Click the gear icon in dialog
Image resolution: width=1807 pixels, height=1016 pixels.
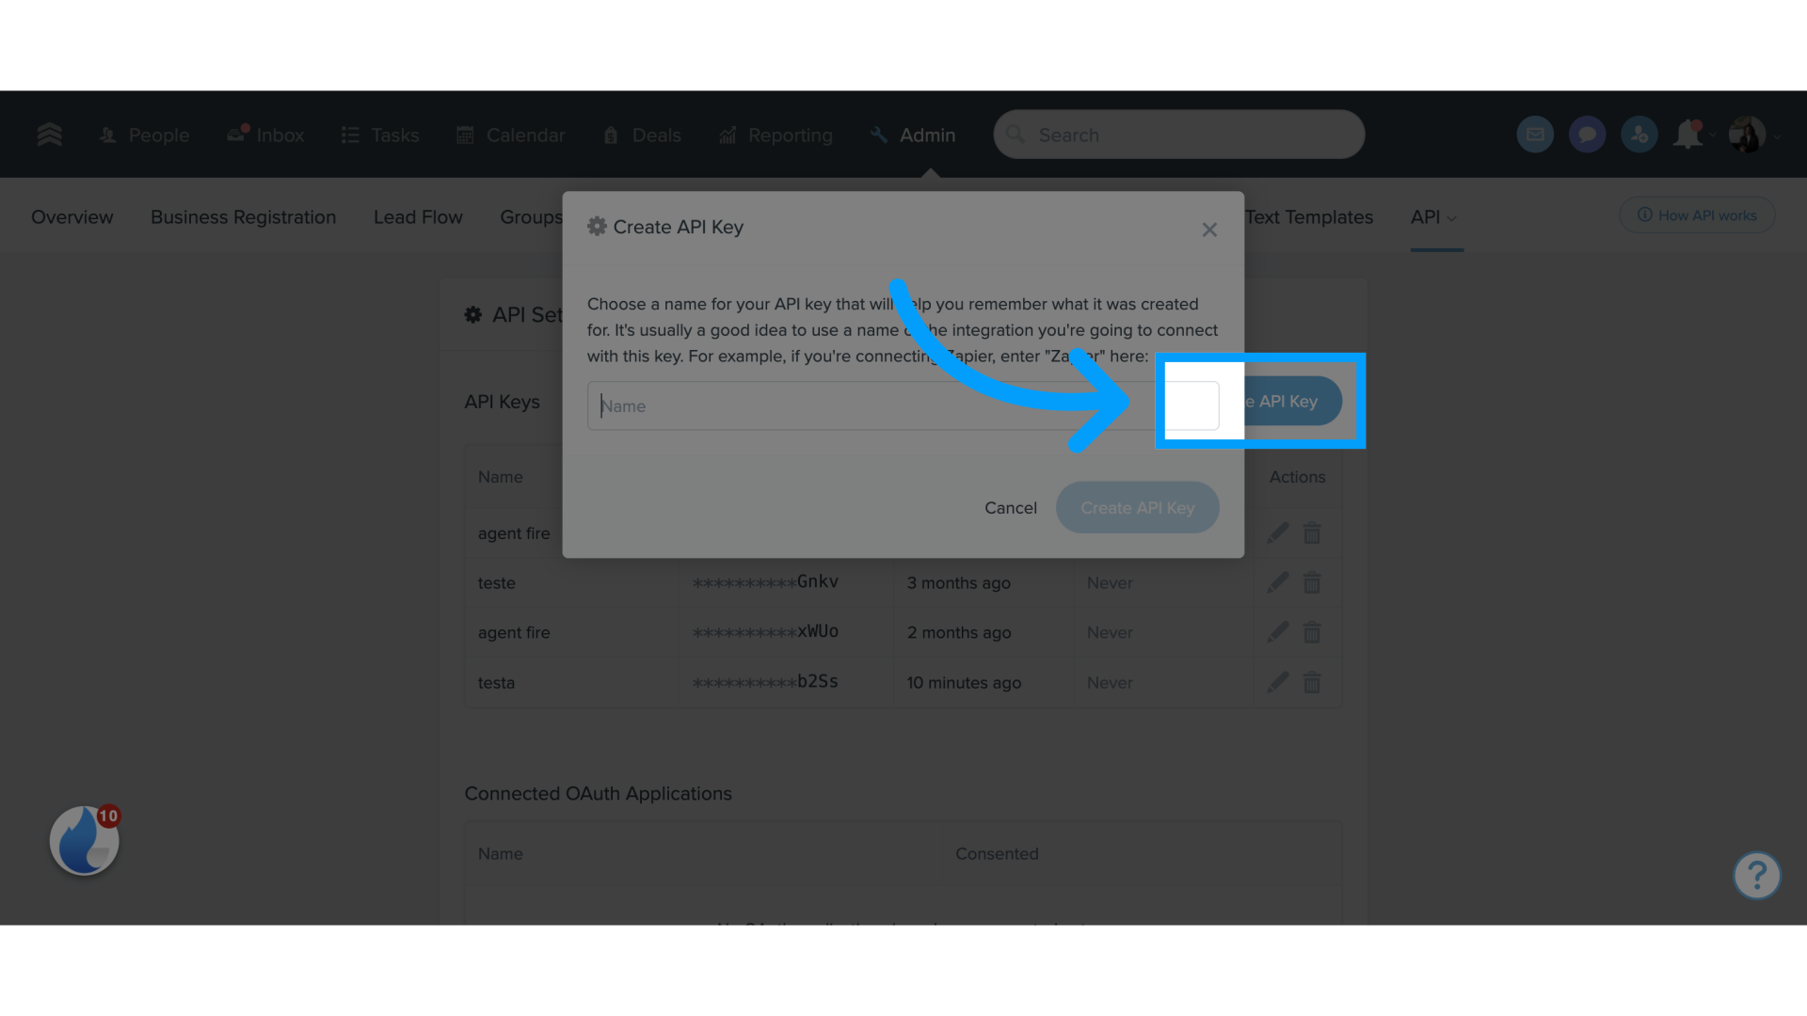pyautogui.click(x=597, y=226)
